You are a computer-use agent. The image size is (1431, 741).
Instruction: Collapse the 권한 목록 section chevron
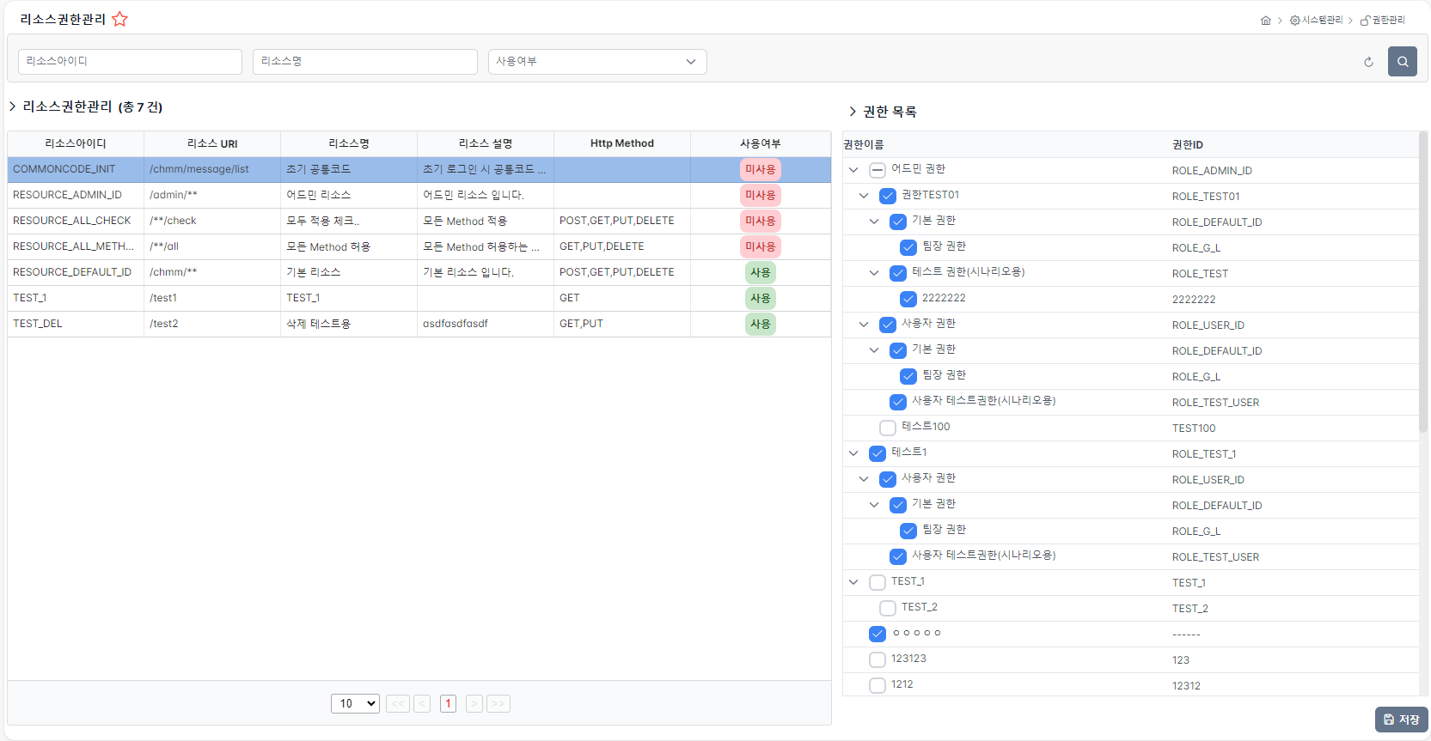[x=853, y=112]
